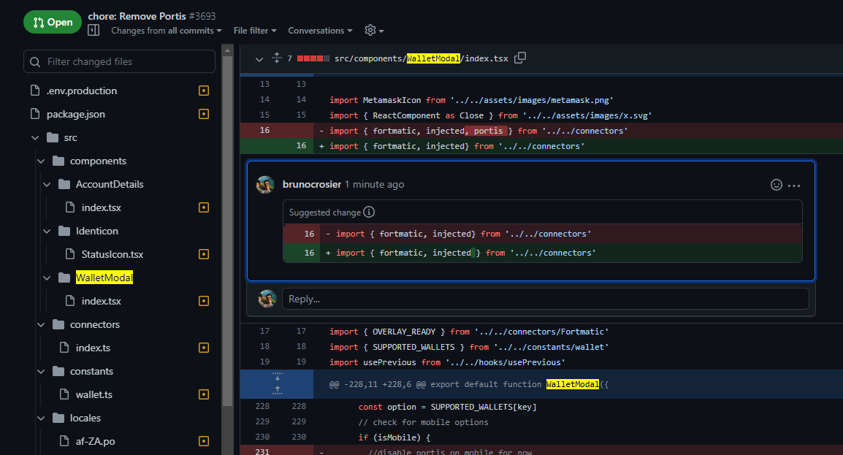This screenshot has width=843, height=455.
Task: Collapse the WalletModal folder chevron
Action: pos(47,278)
